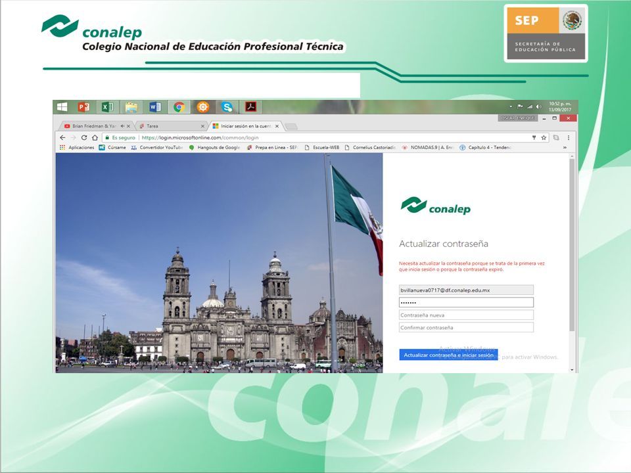This screenshot has height=473, width=631.
Task: Mute audio on the Brian Friedman tab
Action: coord(122,126)
